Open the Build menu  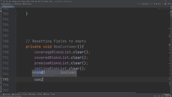click(x=33, y=1)
